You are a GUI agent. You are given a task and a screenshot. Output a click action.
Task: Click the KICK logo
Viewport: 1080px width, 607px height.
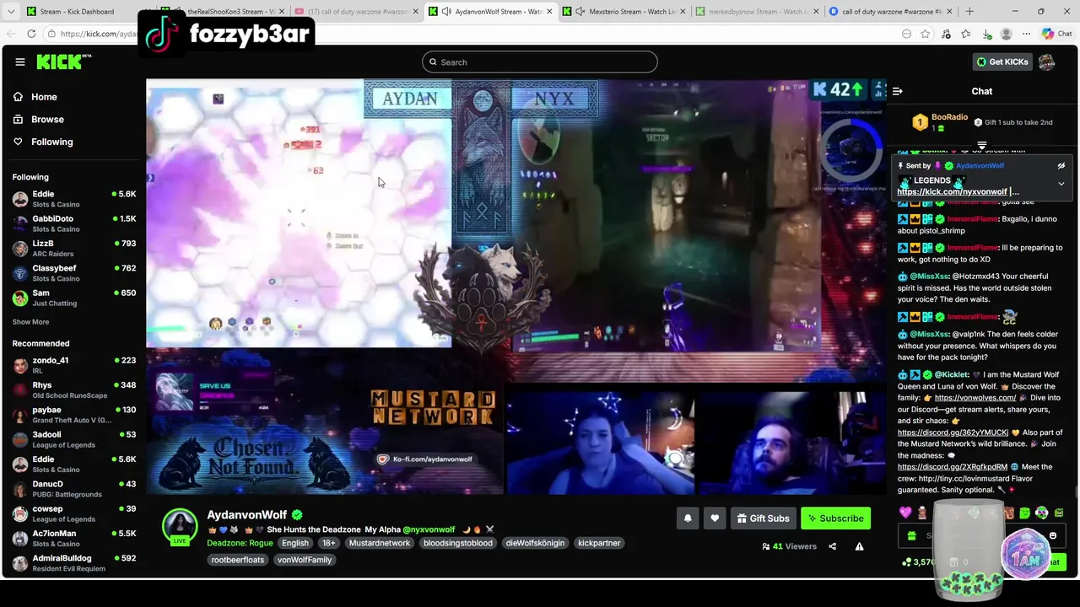63,62
